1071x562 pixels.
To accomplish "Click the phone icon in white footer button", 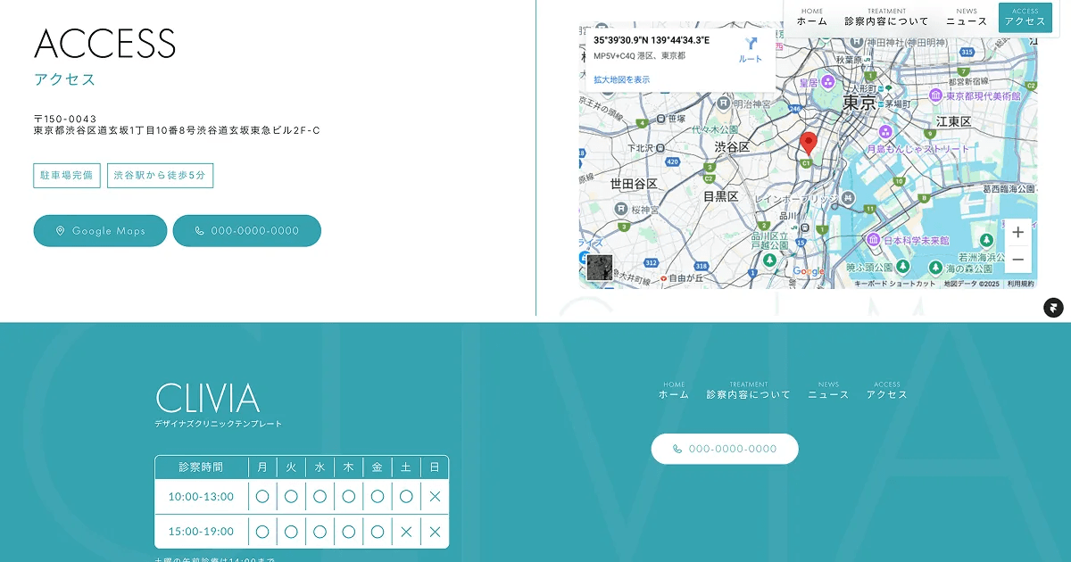I will [x=677, y=449].
